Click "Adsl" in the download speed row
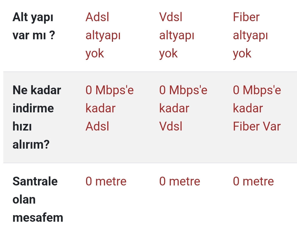This screenshot has width=297, height=236. click(x=97, y=127)
